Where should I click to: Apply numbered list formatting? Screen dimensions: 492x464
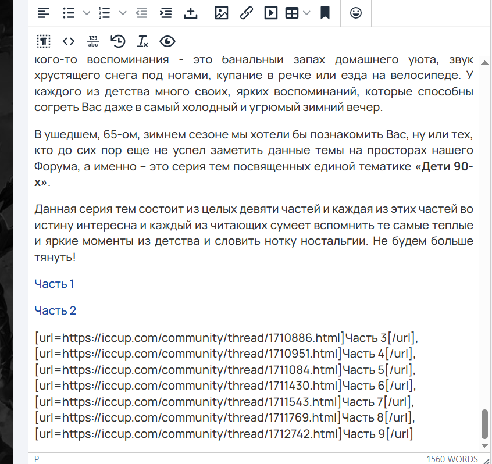105,13
